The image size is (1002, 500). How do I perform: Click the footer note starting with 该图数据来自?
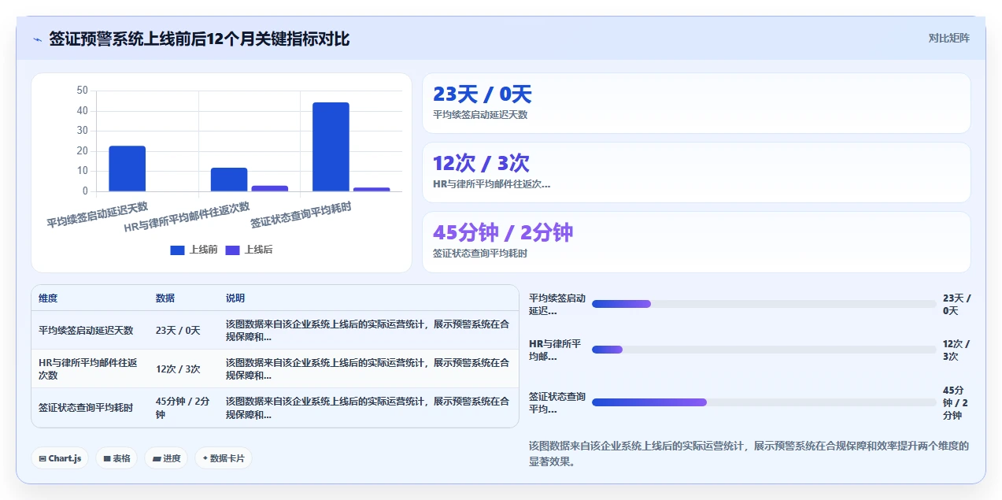point(749,454)
